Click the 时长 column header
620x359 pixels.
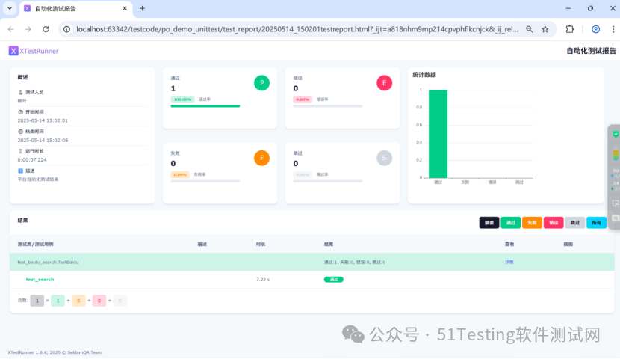pyautogui.click(x=261, y=245)
